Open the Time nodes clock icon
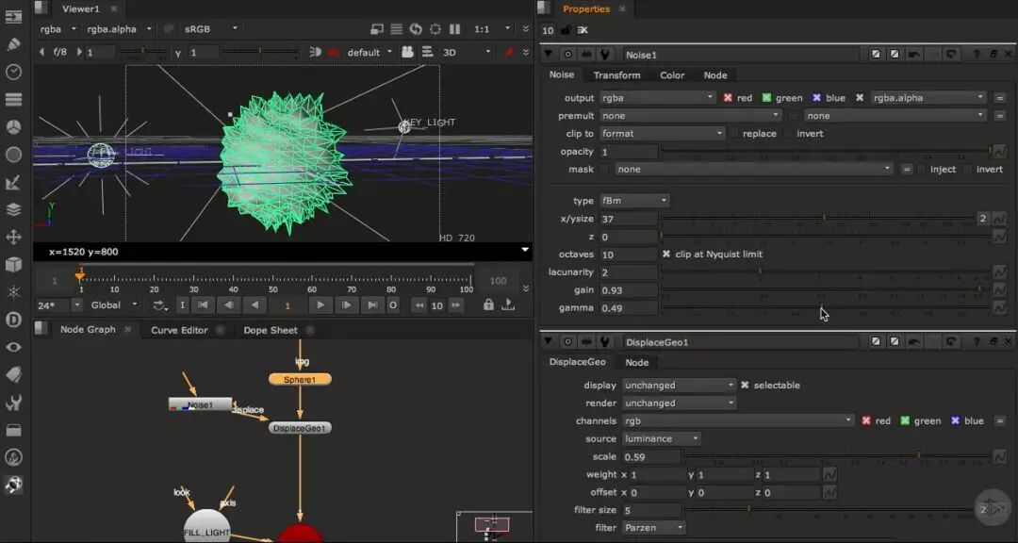The width and height of the screenshot is (1018, 543). [x=13, y=72]
